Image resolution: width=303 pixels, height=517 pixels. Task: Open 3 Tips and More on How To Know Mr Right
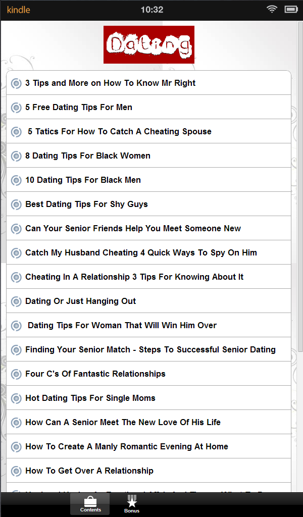[x=111, y=83]
